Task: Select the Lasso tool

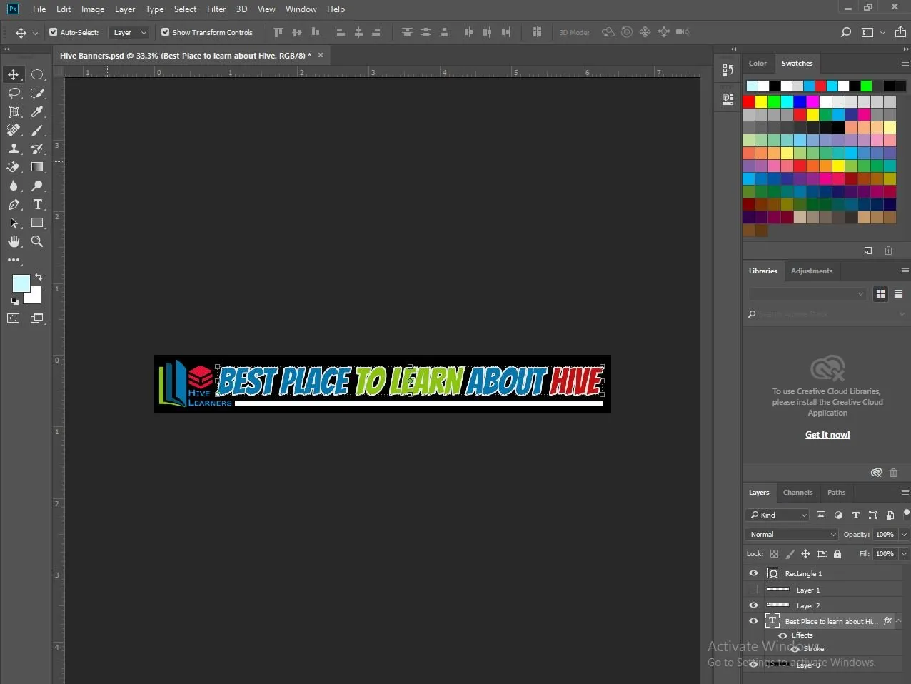Action: 14,94
